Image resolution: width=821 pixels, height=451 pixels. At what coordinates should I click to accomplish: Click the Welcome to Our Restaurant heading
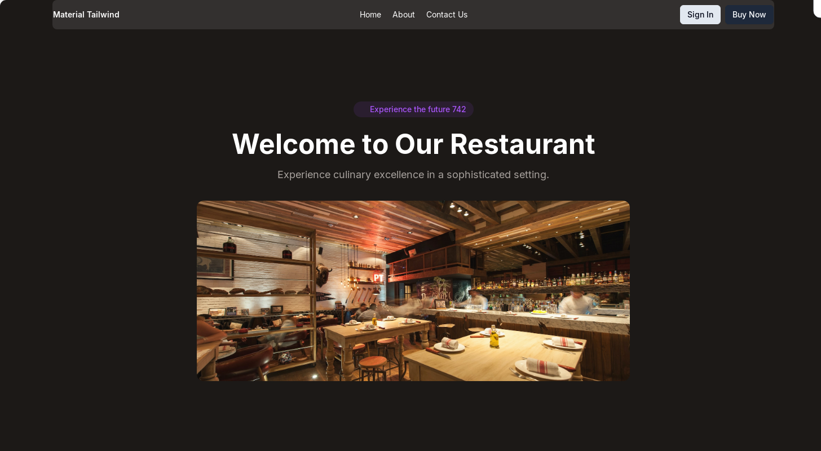coord(413,144)
